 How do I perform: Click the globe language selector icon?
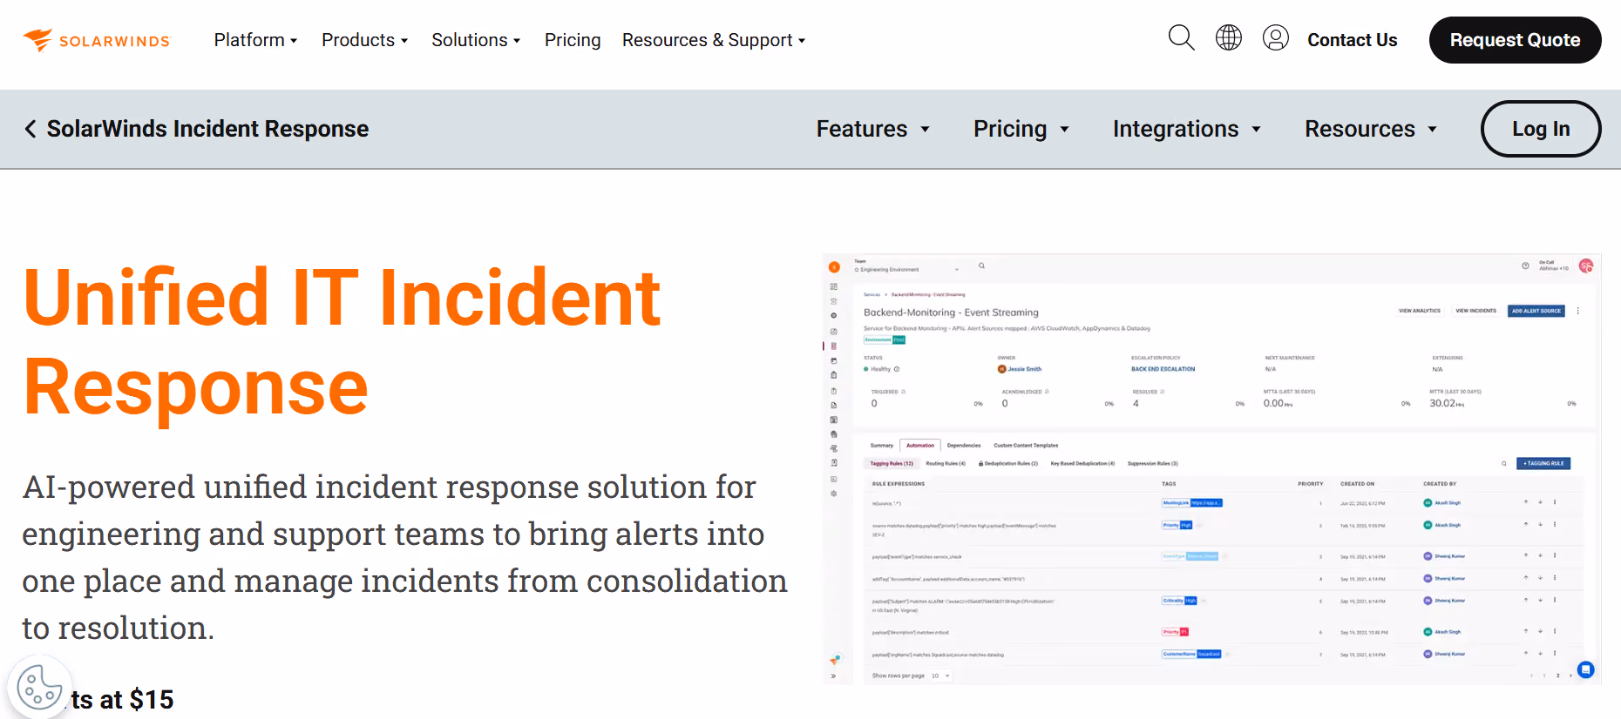(1229, 37)
